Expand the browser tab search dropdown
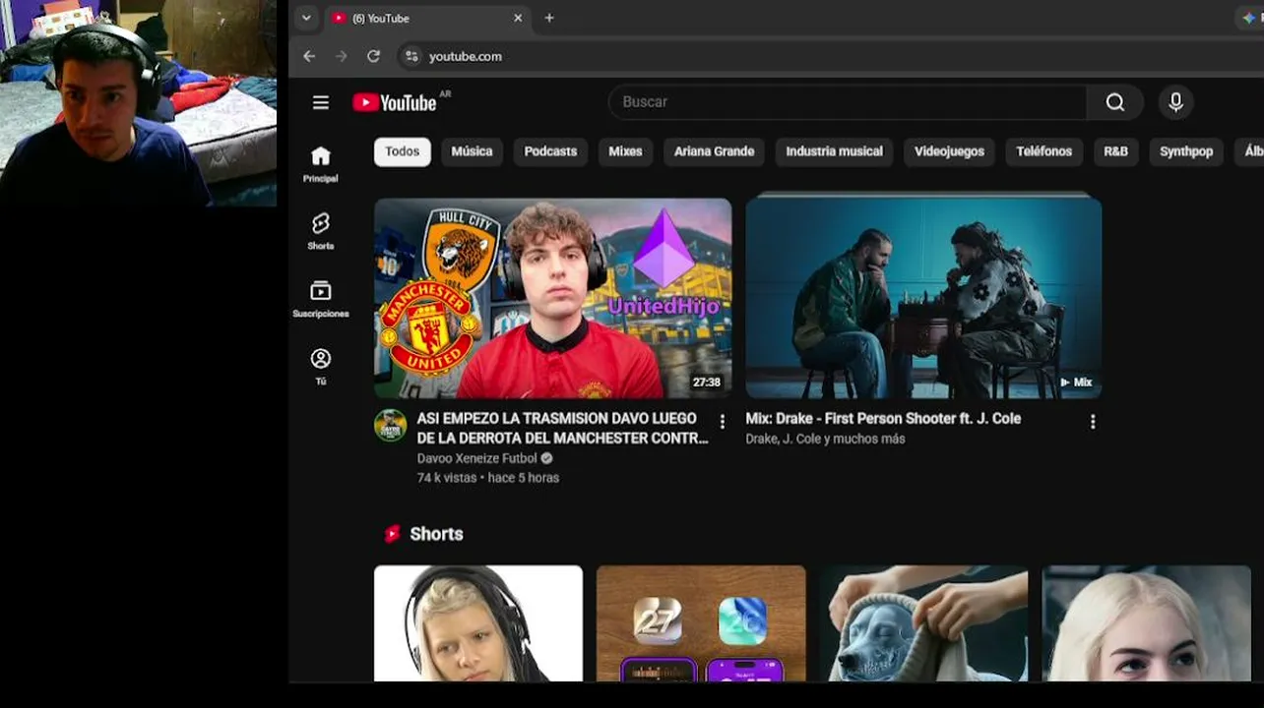Viewport: 1264px width, 708px height. (x=306, y=18)
